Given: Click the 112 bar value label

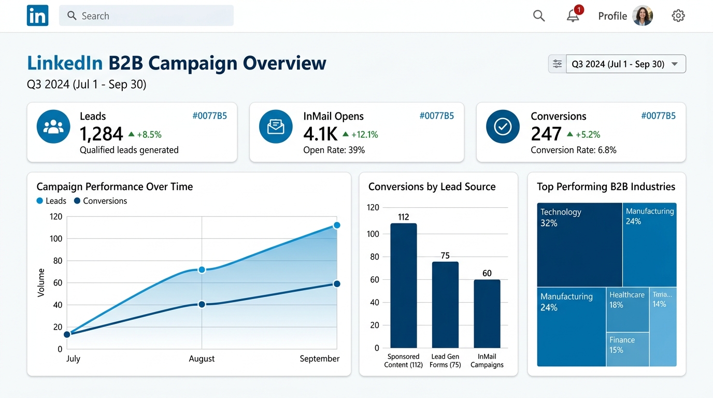Looking at the screenshot, I should point(404,217).
